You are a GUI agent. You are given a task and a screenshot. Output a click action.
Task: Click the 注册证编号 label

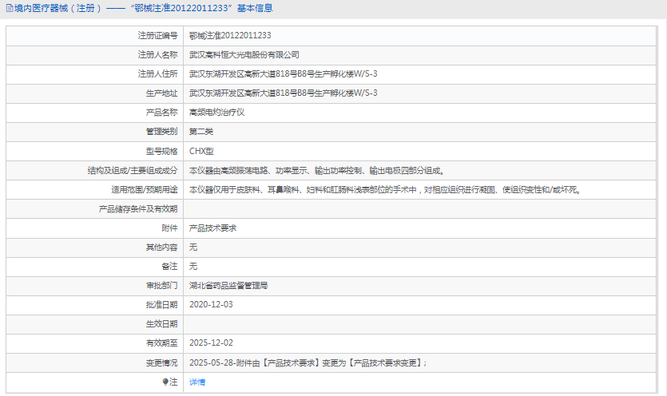[x=157, y=36]
